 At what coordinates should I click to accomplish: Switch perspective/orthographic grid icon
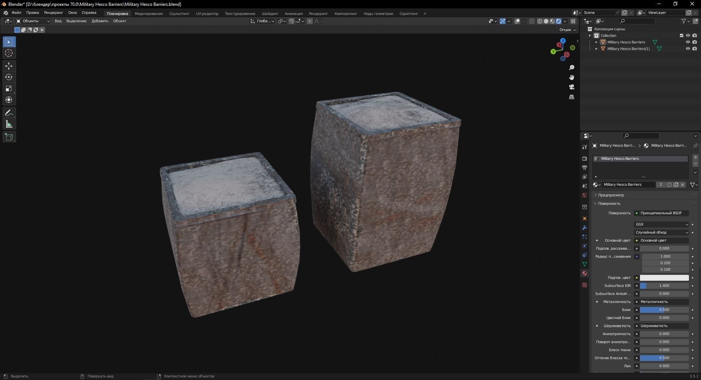(x=572, y=97)
